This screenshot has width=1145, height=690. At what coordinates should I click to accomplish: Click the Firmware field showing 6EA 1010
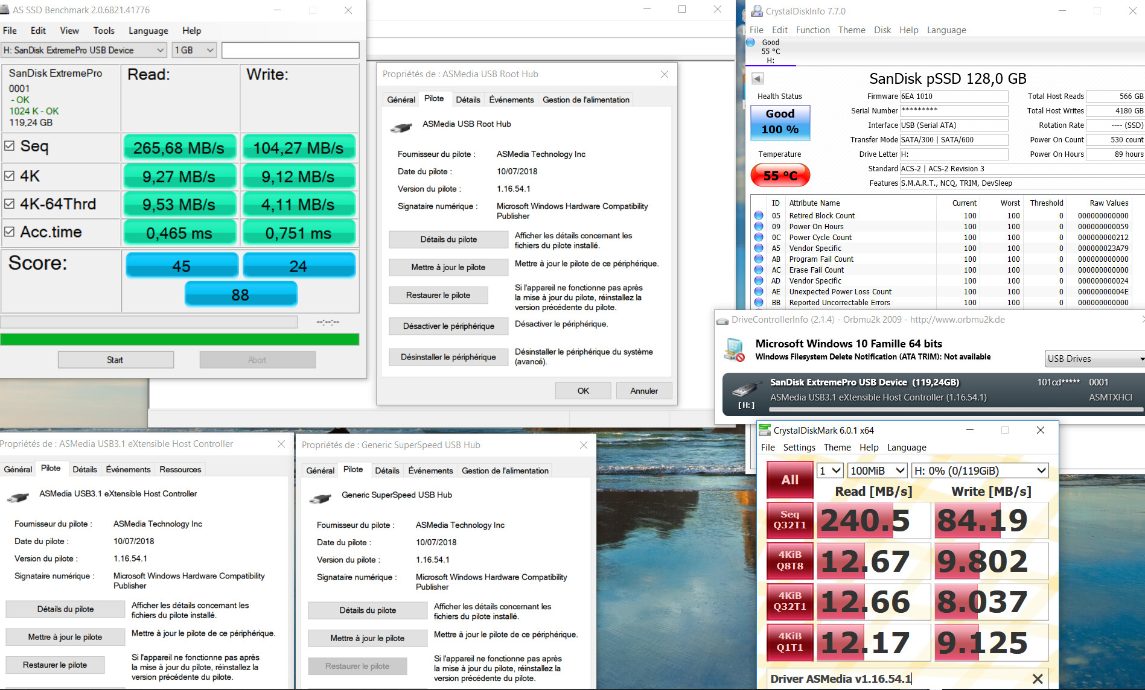tap(954, 97)
